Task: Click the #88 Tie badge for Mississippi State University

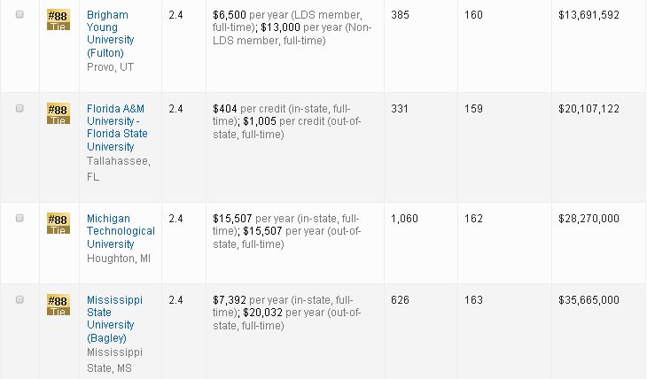Action: pyautogui.click(x=58, y=305)
